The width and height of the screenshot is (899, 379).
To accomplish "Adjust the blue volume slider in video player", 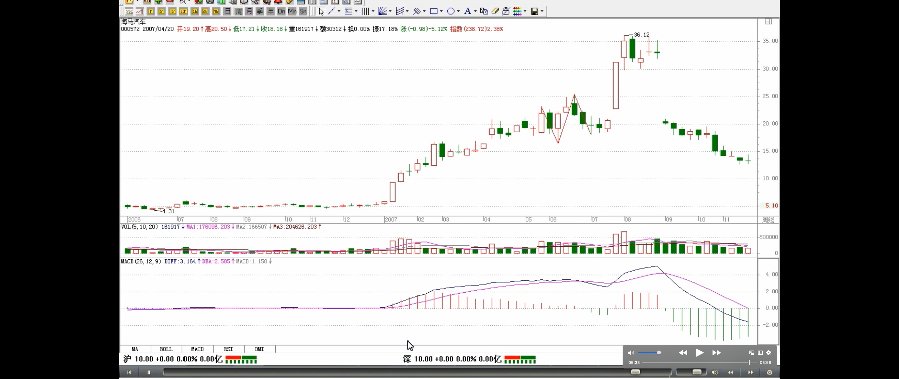I will (649, 353).
